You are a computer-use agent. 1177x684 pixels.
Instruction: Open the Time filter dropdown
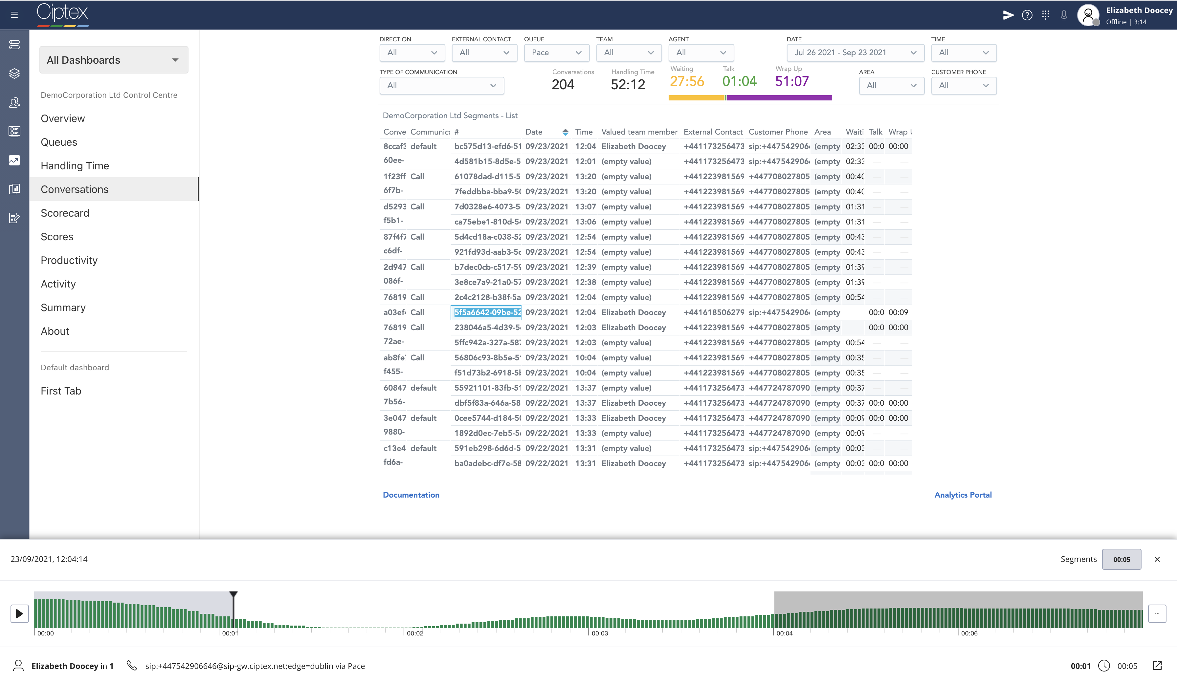coord(964,53)
